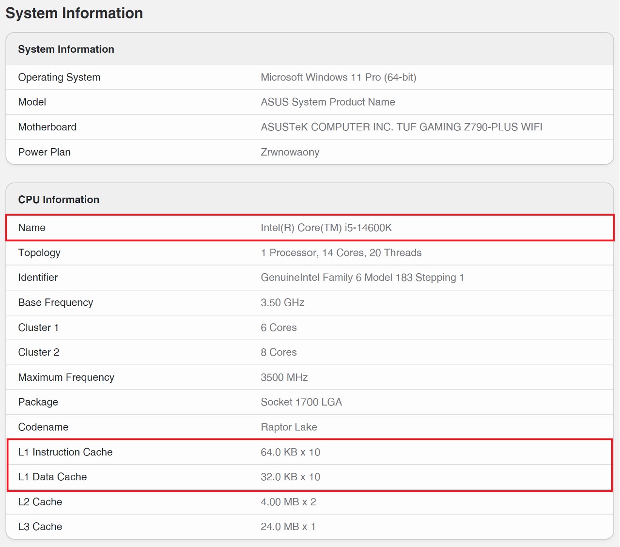This screenshot has width=620, height=547.
Task: Select the "64.0 KB x 10" value
Action: coord(291,452)
